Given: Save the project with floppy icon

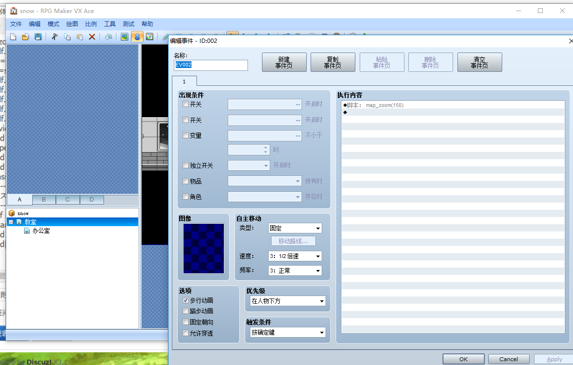Looking at the screenshot, I should pos(38,37).
